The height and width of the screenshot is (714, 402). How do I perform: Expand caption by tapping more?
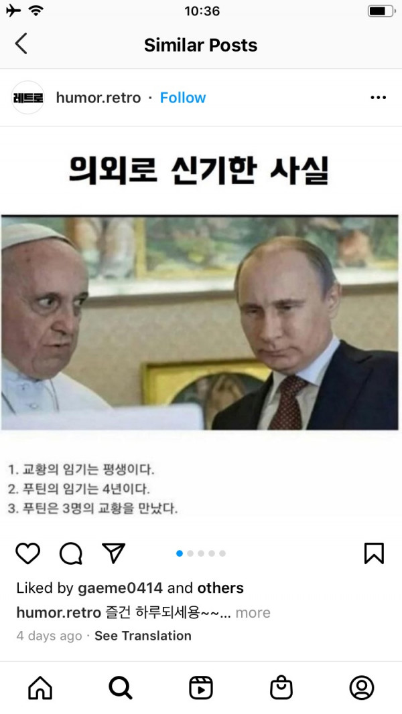pos(253,613)
